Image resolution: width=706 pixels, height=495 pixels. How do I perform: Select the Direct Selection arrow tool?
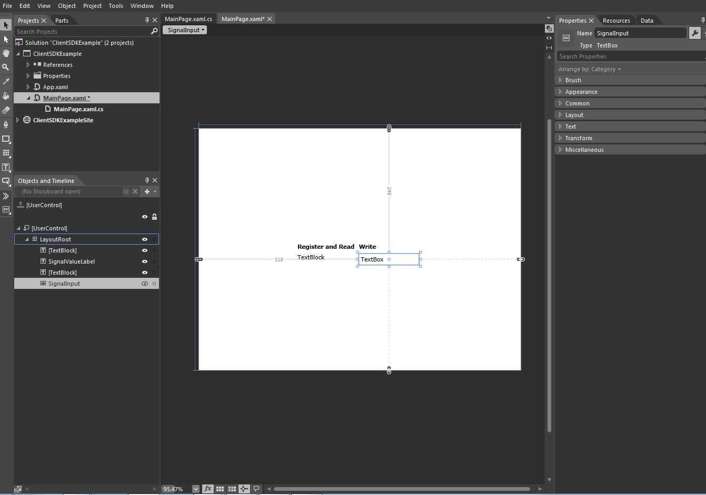pos(6,40)
